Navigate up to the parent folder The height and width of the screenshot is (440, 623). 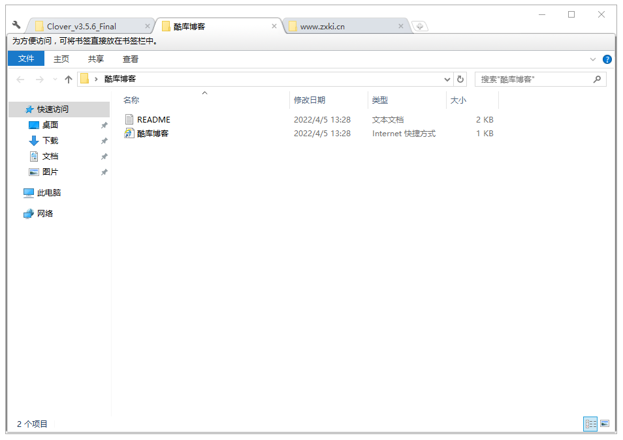69,79
